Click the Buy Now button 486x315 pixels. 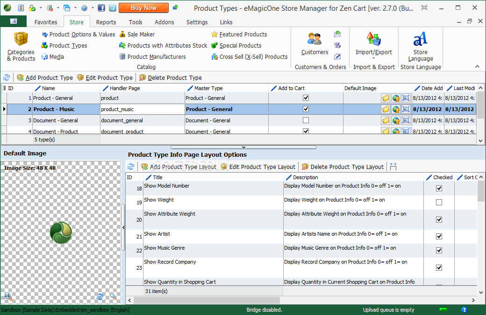coord(143,8)
